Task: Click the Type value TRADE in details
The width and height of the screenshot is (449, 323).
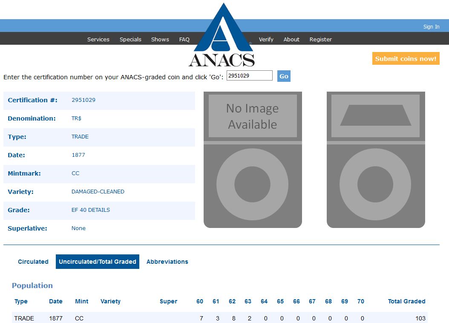Action: pos(80,137)
